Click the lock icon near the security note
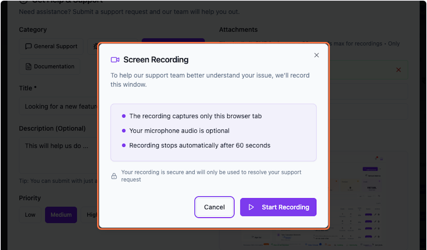The height and width of the screenshot is (250, 427). click(114, 176)
